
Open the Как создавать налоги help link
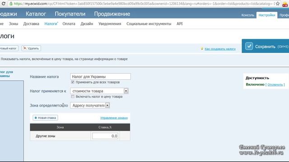pos(220,49)
